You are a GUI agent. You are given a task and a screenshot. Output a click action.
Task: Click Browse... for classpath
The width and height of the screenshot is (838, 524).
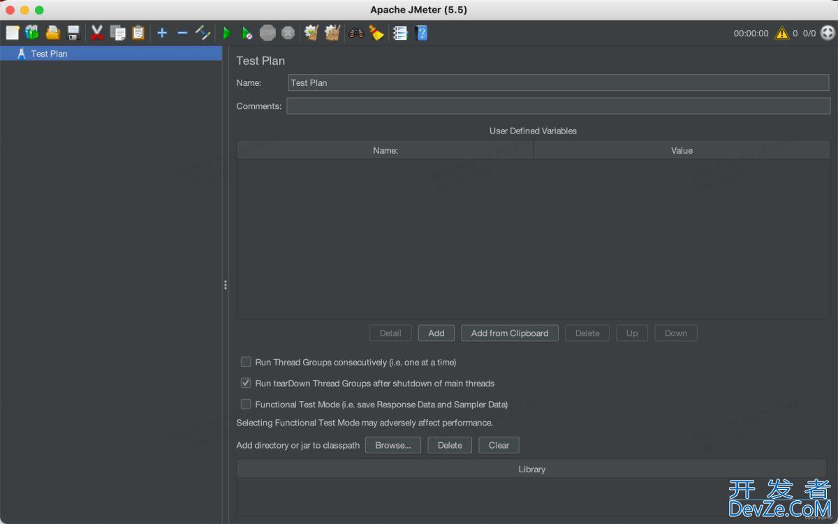393,445
